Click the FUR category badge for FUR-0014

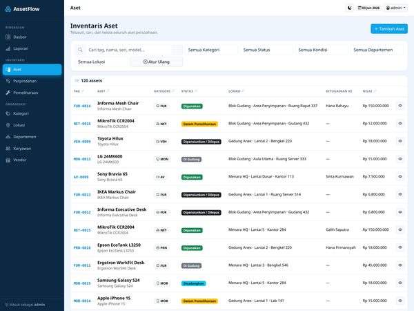[161, 106]
